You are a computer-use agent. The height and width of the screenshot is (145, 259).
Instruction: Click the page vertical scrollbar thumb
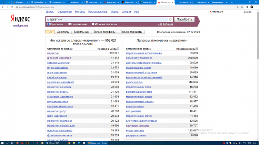click(258, 35)
